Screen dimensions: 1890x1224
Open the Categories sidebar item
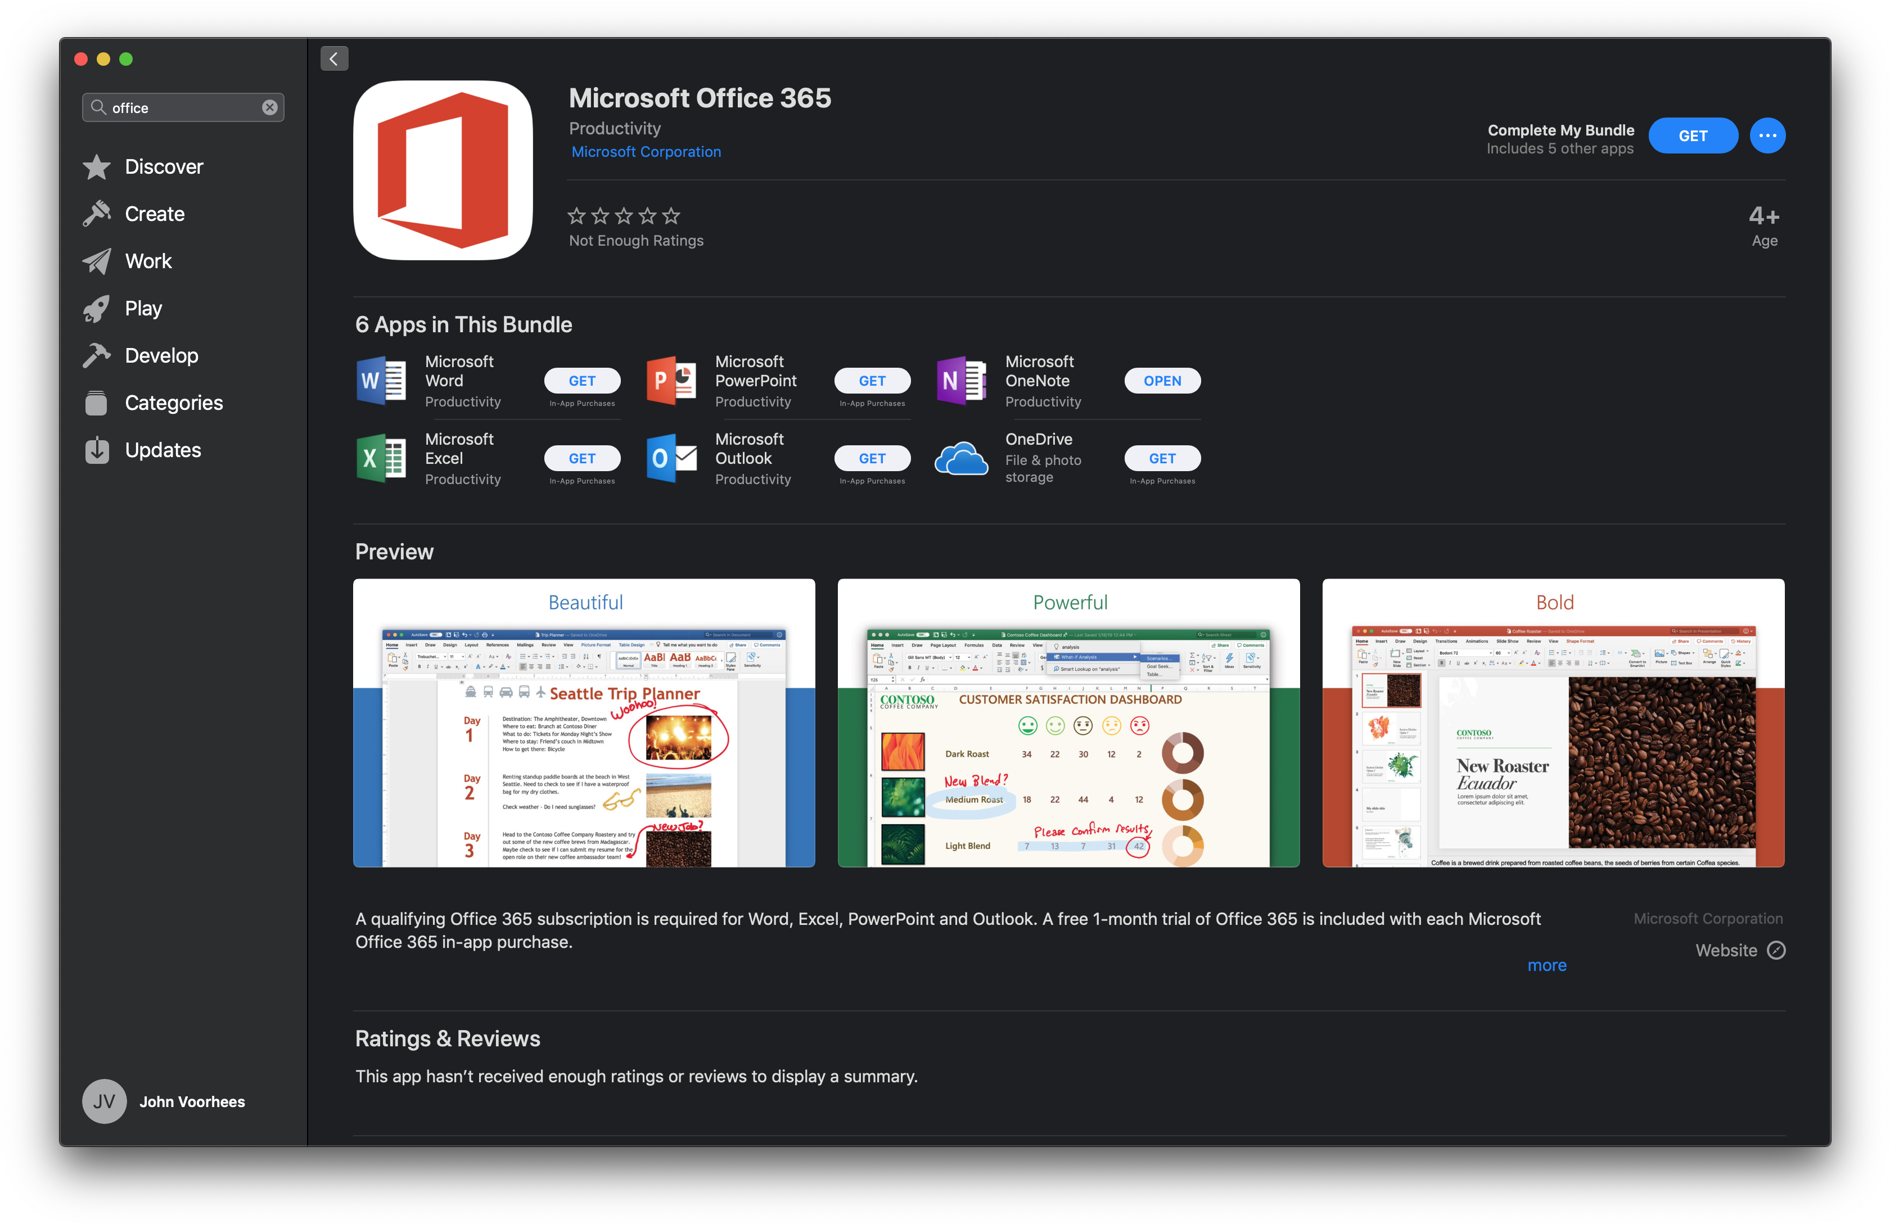[x=173, y=403]
